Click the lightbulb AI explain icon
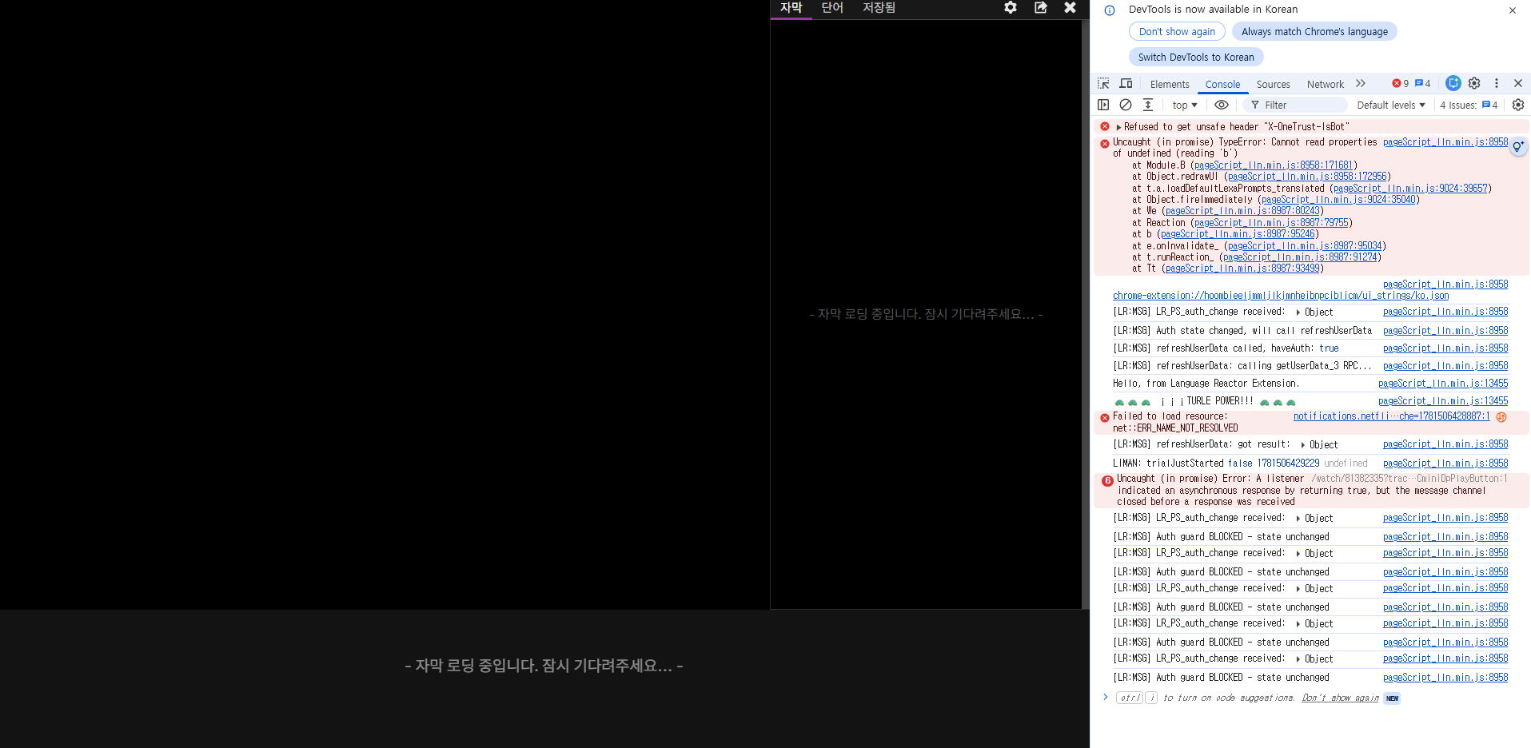1531x748 pixels. coord(1518,146)
